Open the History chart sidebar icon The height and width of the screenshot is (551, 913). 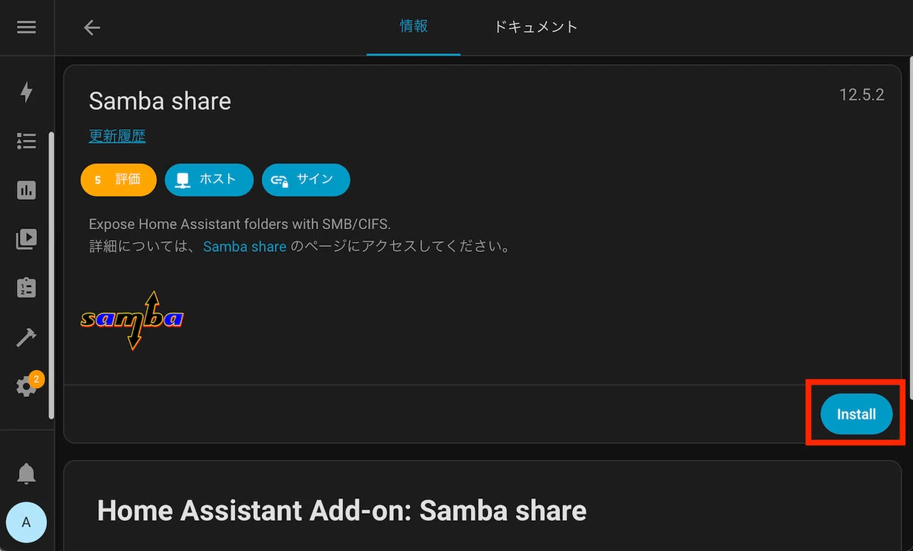(27, 190)
